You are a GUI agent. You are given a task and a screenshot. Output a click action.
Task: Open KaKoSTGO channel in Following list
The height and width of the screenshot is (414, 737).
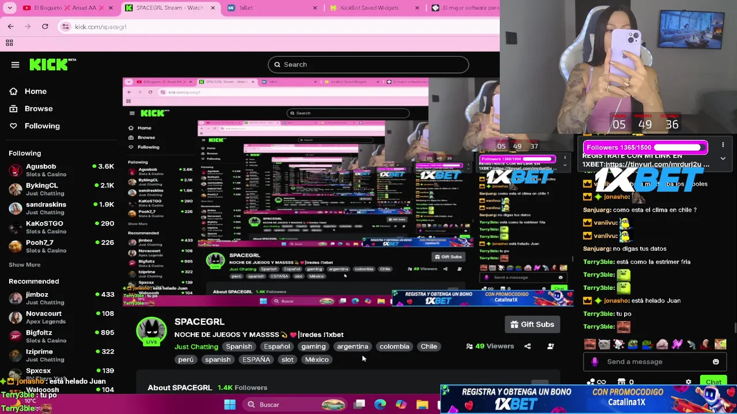pyautogui.click(x=61, y=227)
